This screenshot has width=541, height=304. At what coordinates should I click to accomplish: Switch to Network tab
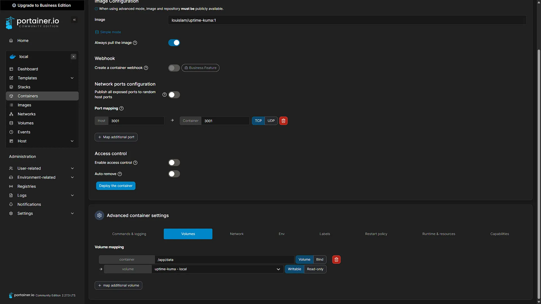[x=237, y=234]
